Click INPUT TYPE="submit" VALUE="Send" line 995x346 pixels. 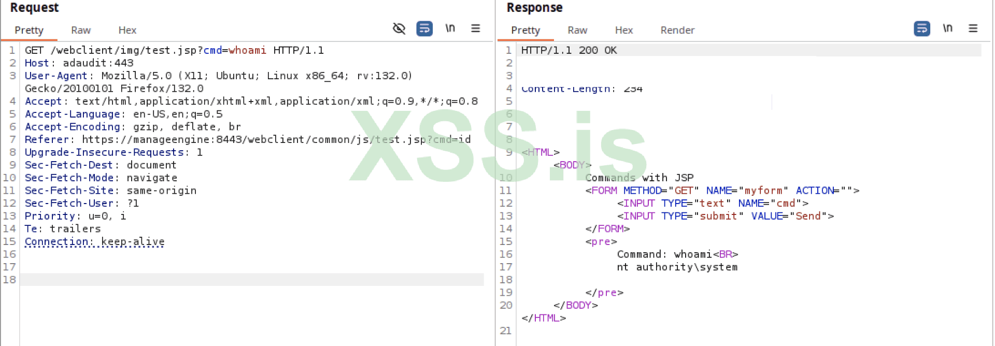[x=725, y=216]
